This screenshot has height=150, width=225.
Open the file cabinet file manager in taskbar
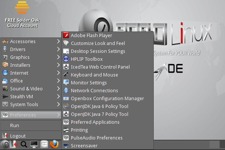[x=44, y=144]
